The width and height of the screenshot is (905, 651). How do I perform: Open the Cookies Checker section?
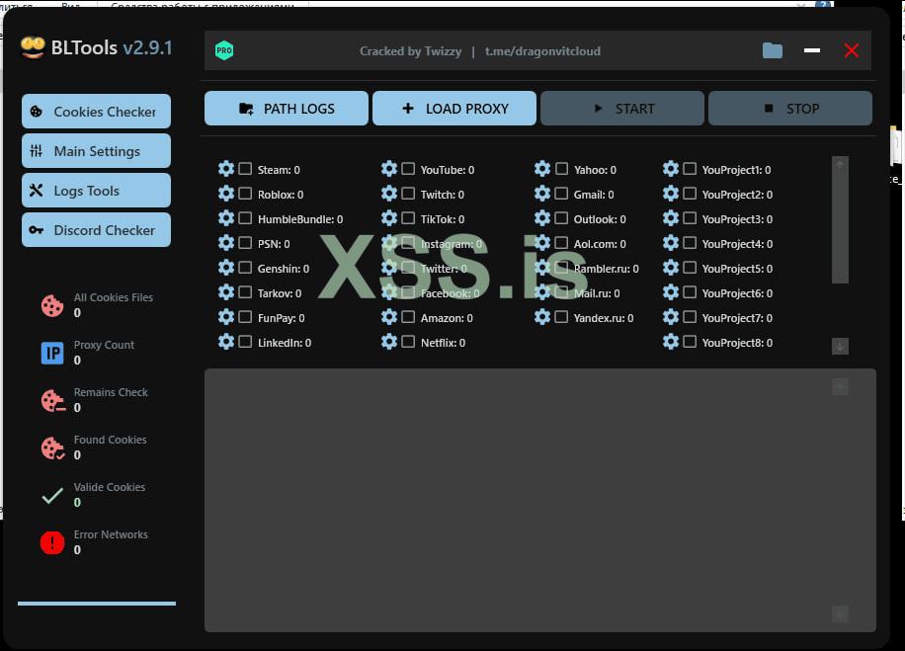[97, 112]
